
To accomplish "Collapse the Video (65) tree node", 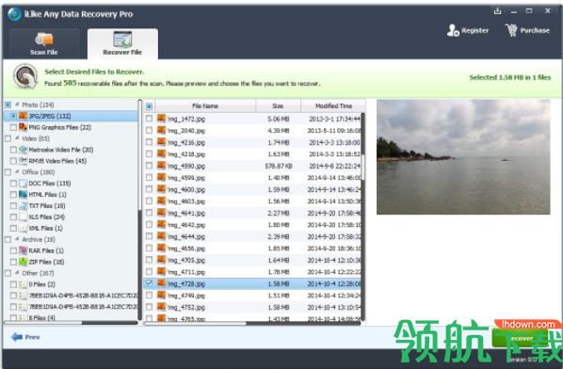I will click(x=17, y=138).
